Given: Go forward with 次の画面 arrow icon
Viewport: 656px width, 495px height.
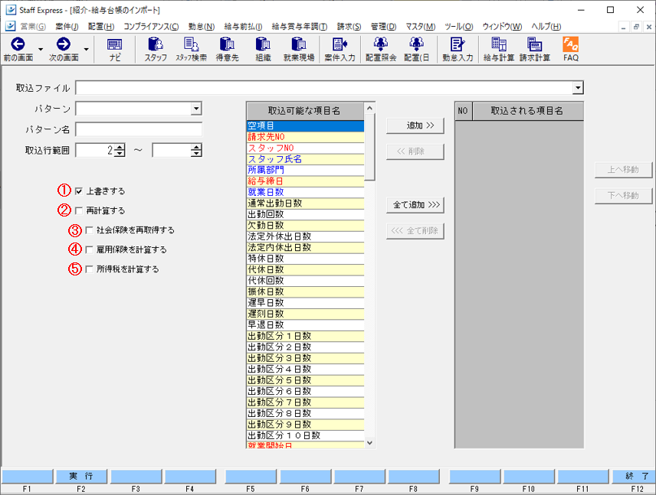Looking at the screenshot, I should coord(64,44).
